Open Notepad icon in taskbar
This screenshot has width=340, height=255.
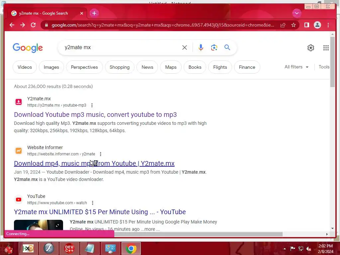point(90,248)
